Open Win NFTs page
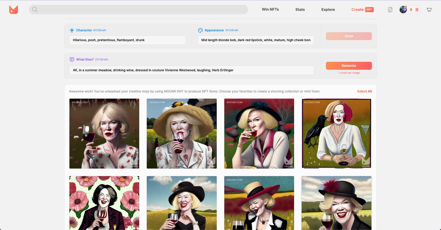 click(x=270, y=10)
